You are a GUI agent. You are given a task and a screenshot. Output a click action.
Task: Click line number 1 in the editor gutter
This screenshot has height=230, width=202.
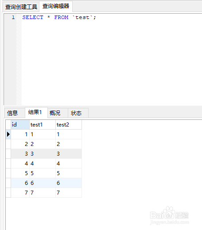click(13, 17)
